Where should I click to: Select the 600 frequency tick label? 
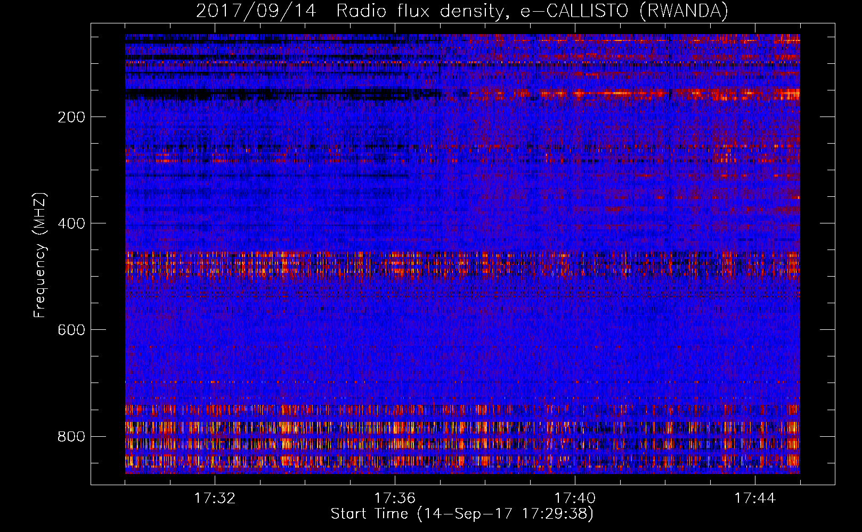point(71,330)
